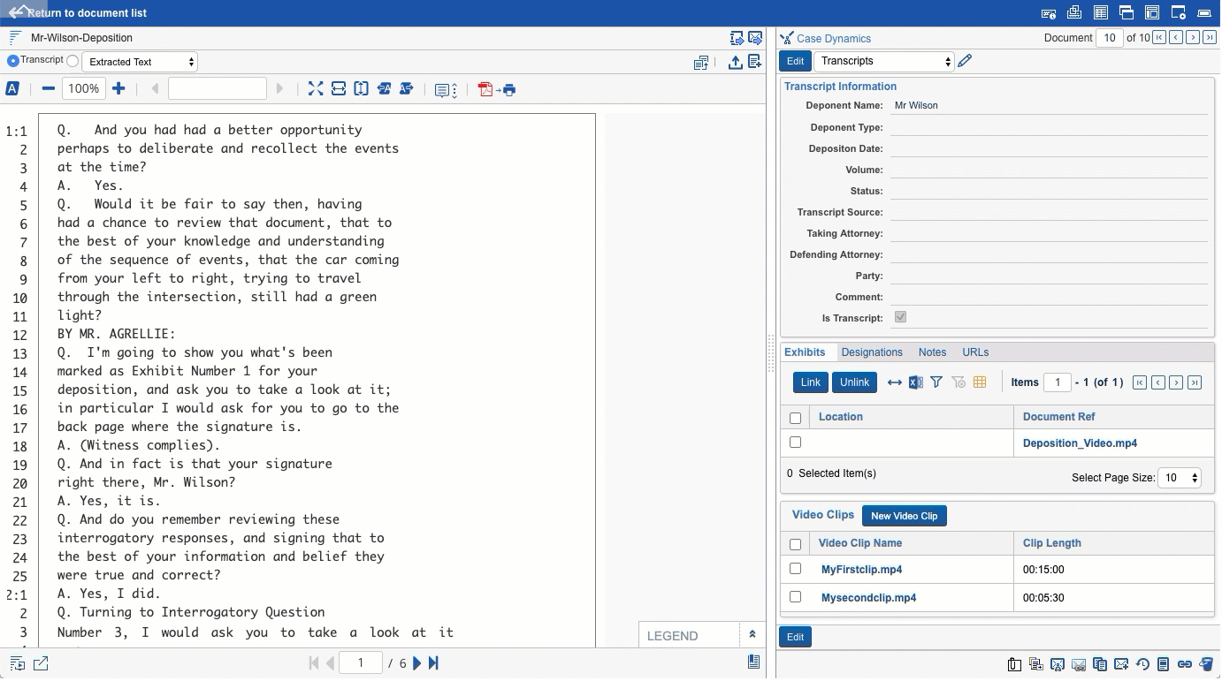Click the New Video Clip button
The width and height of the screenshot is (1222, 681).
(x=904, y=516)
